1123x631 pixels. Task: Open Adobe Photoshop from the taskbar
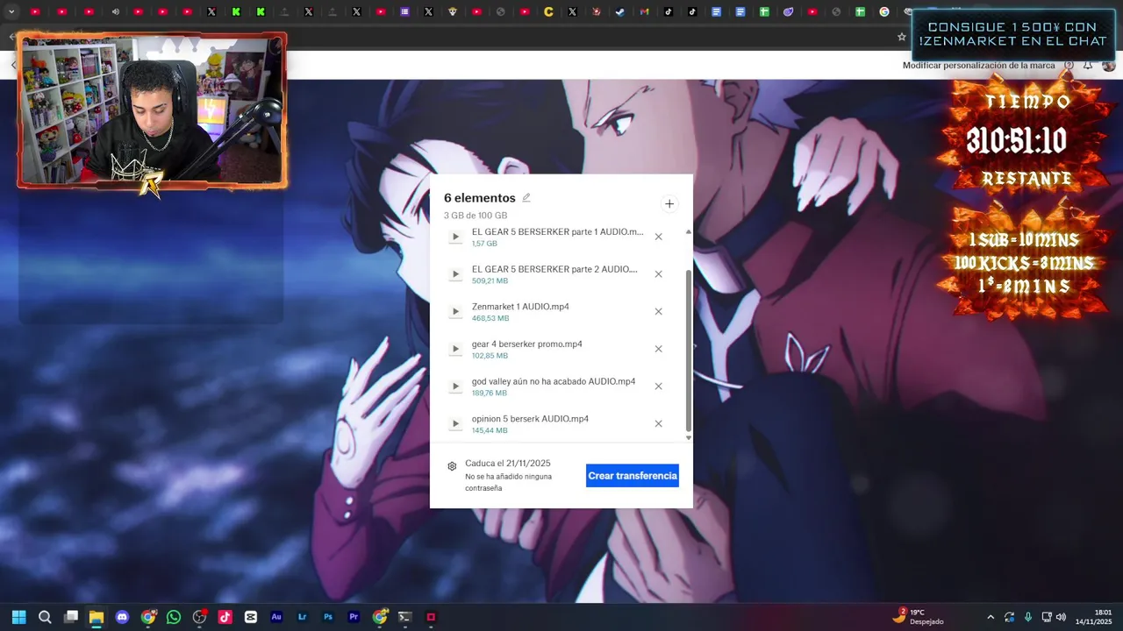coord(328,617)
